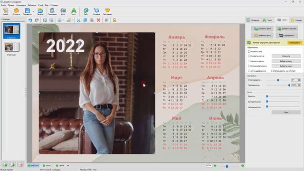Click the yellow Попробовать button

pos(294,43)
